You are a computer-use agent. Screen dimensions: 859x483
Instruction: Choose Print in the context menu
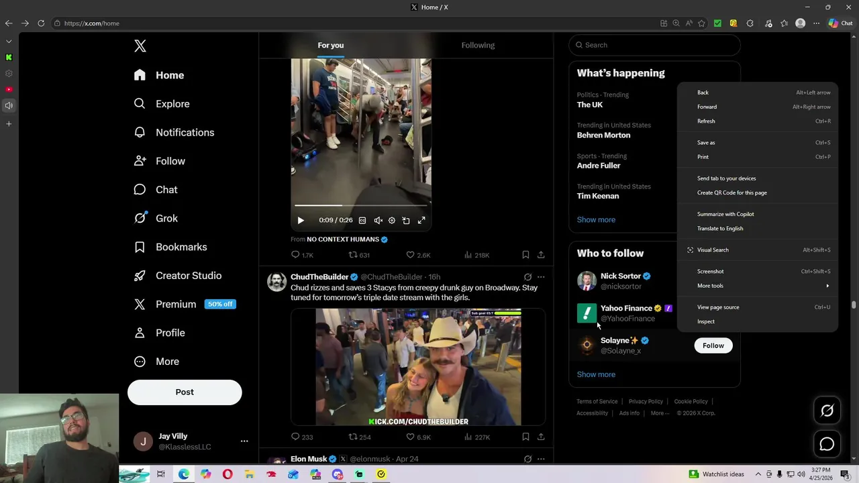(757, 157)
